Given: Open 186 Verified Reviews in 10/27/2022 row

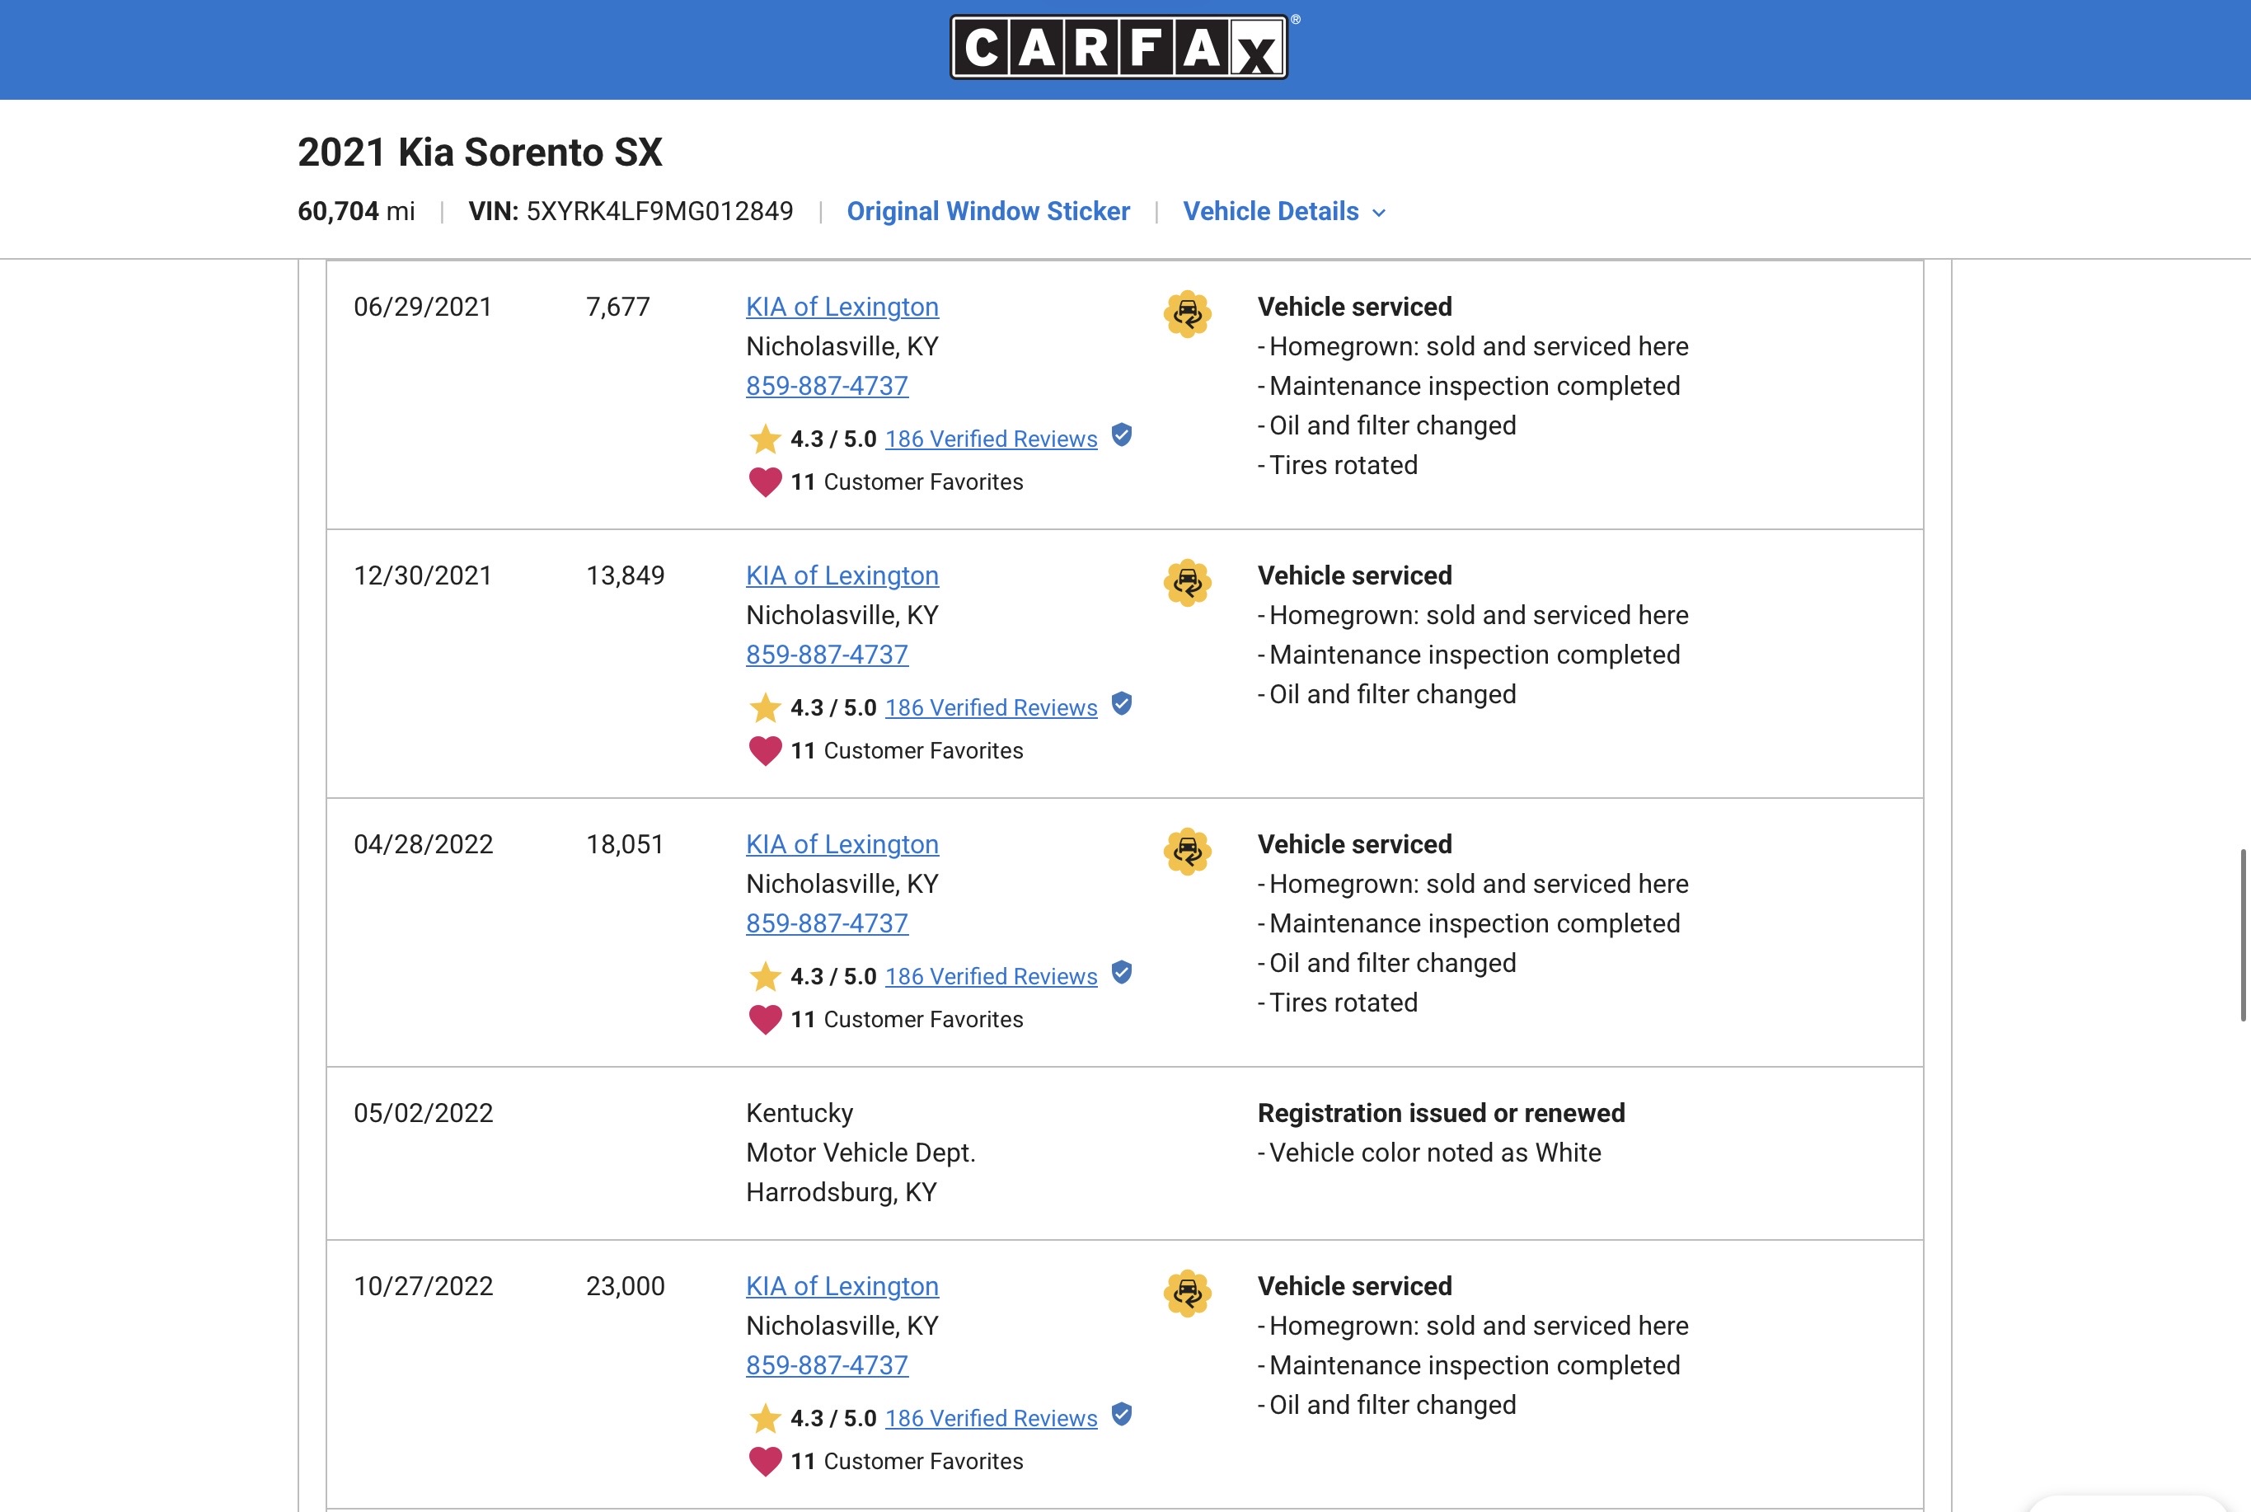Looking at the screenshot, I should pos(991,1419).
